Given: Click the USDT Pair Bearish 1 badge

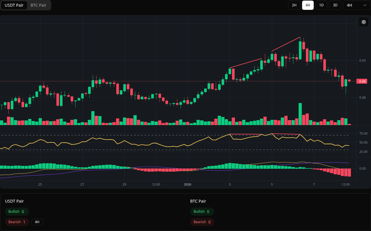Looking at the screenshot, I should click(17, 222).
